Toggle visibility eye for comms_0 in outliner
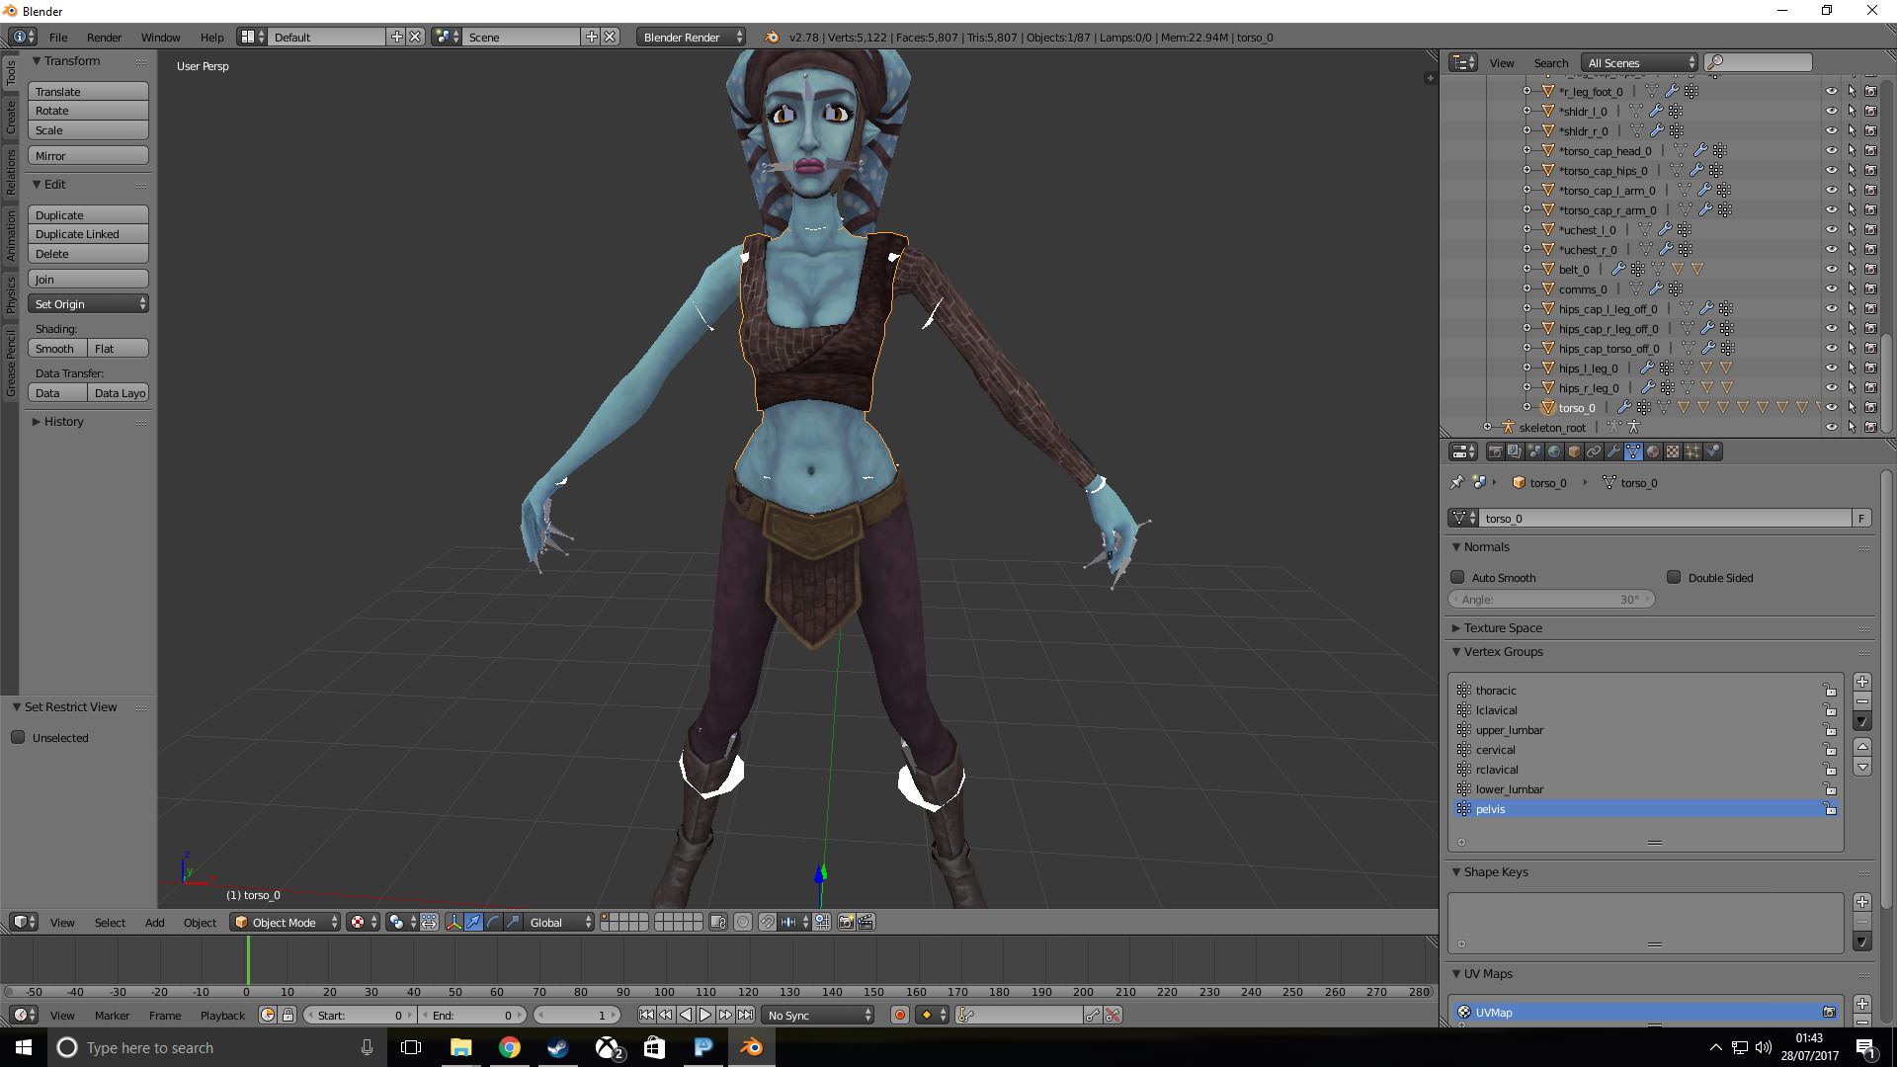The width and height of the screenshot is (1897, 1067). coord(1831,288)
